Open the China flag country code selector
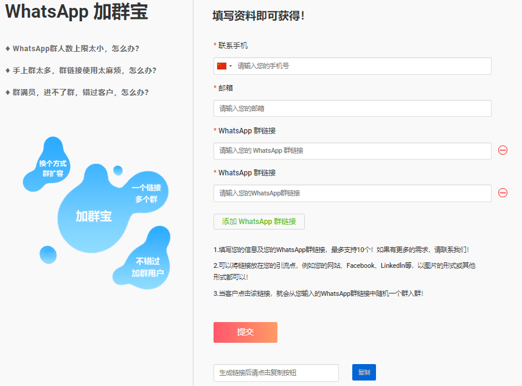Viewport: 522px width, 386px height. 224,66
